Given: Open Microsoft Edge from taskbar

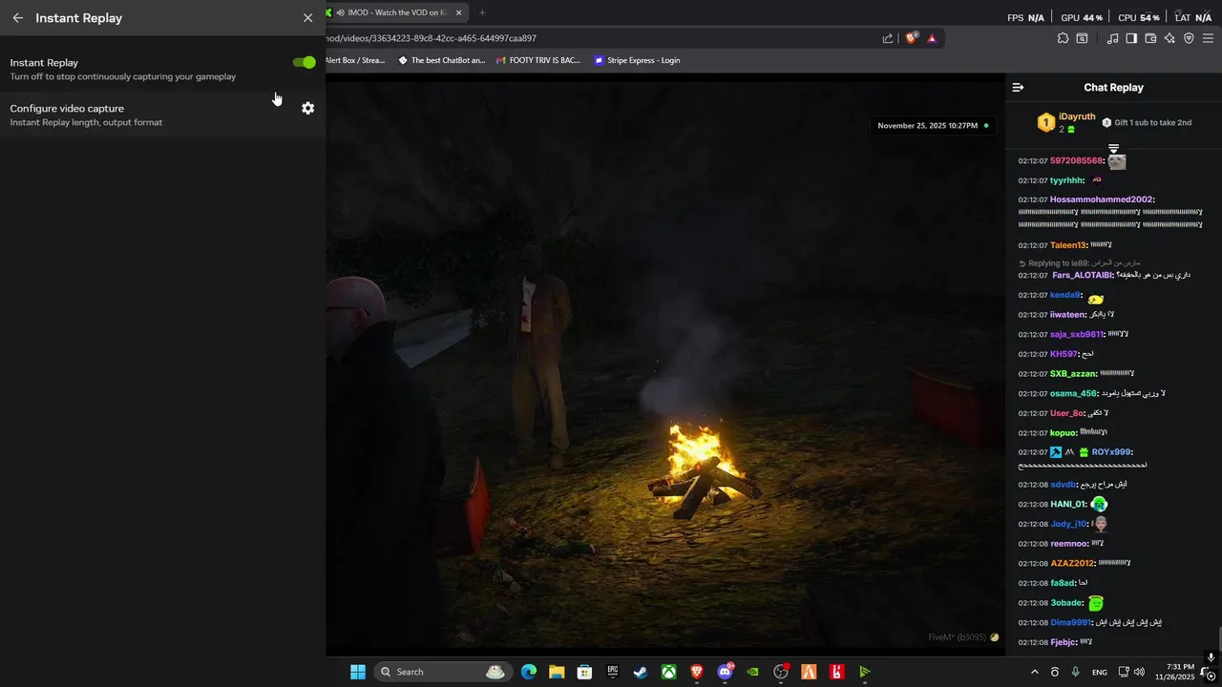Looking at the screenshot, I should pyautogui.click(x=528, y=672).
